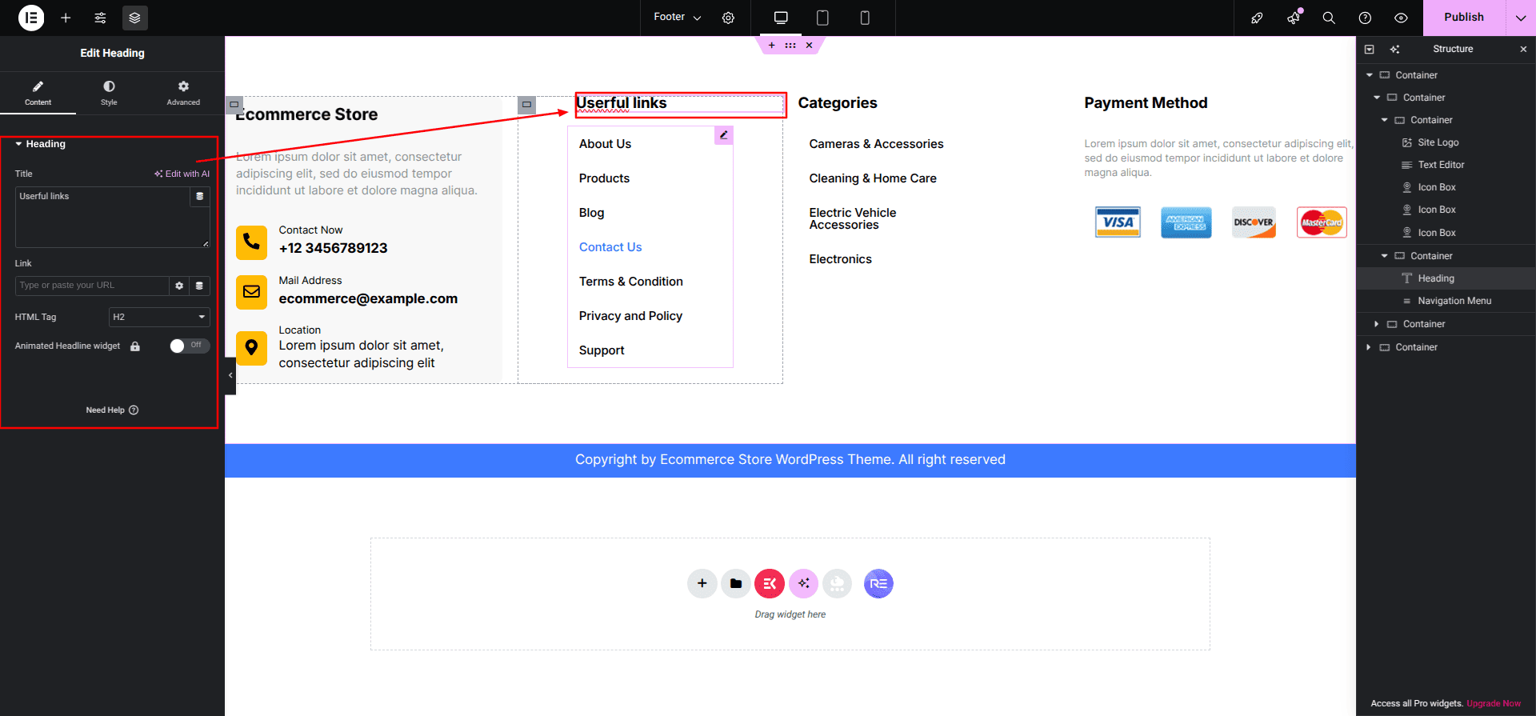Viewport: 1536px width, 716px height.
Task: Click the Upgrade Now link
Action: [x=1493, y=704]
